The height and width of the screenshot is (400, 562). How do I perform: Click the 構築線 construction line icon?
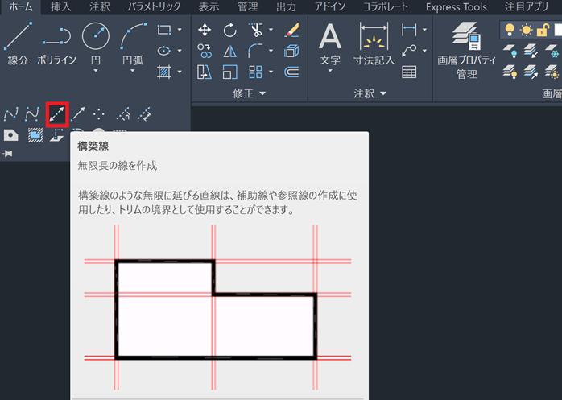coord(56,114)
